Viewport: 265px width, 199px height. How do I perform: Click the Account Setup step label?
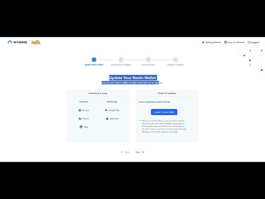[x=148, y=65]
